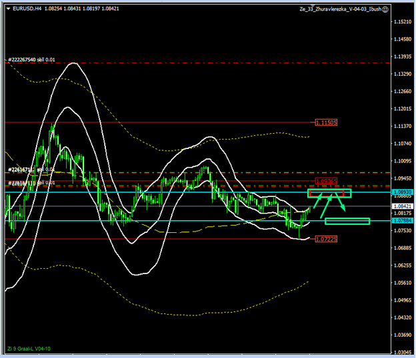Click the red 1.11505 price label

point(326,122)
